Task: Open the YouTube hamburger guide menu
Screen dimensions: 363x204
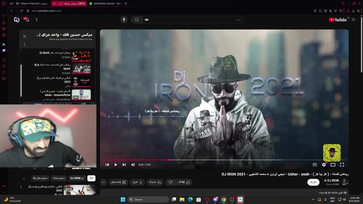Action: tap(353, 20)
